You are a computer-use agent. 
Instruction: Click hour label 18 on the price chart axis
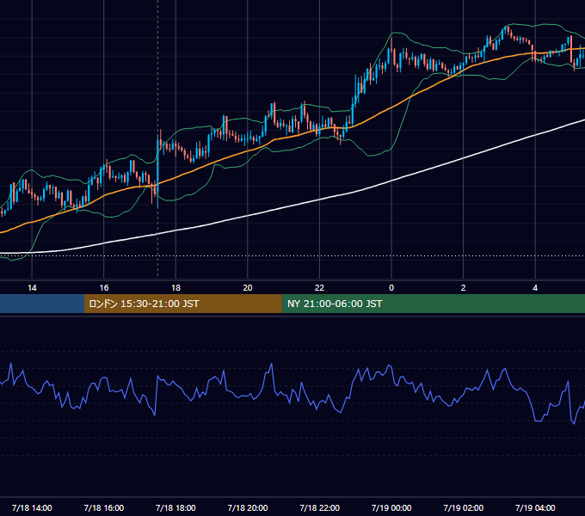(x=175, y=288)
